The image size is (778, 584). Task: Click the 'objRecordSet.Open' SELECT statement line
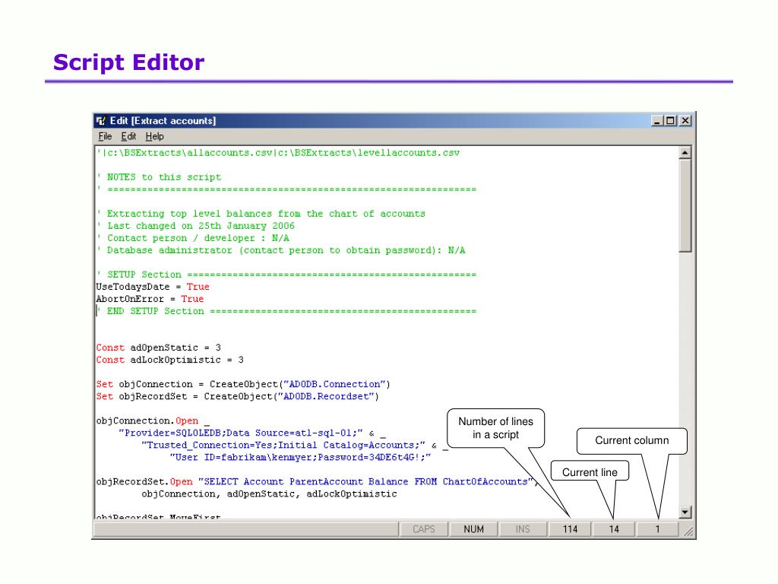click(317, 481)
